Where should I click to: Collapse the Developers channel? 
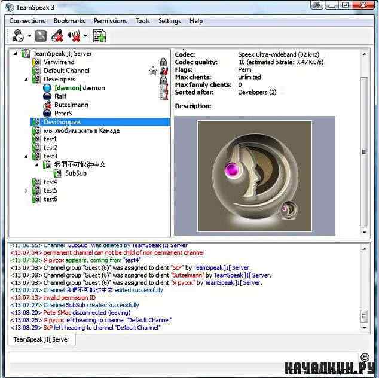pyautogui.click(x=26, y=80)
